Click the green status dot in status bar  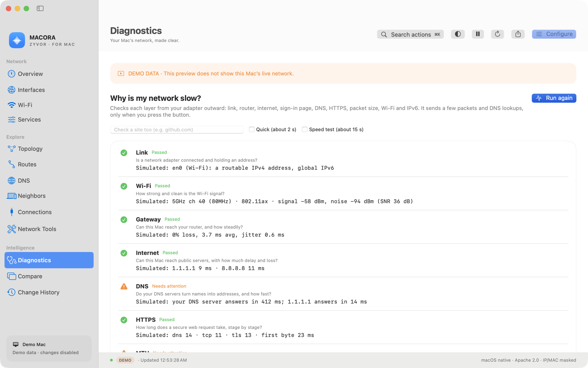click(x=111, y=360)
